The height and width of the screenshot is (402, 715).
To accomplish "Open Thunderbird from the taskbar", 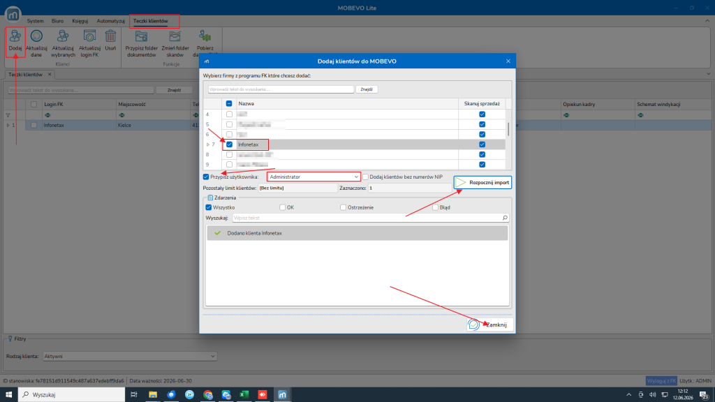I will point(171,395).
